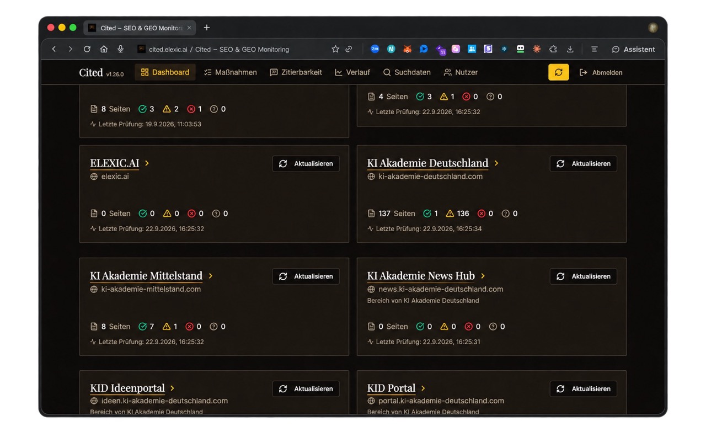Open the Suchdaten section

(407, 72)
